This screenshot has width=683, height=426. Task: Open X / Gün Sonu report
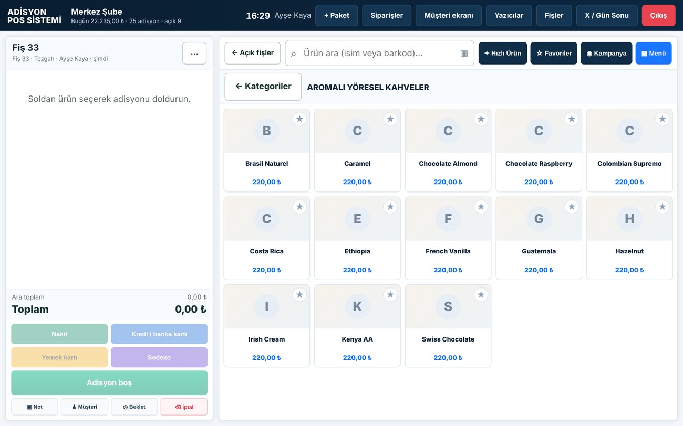607,15
